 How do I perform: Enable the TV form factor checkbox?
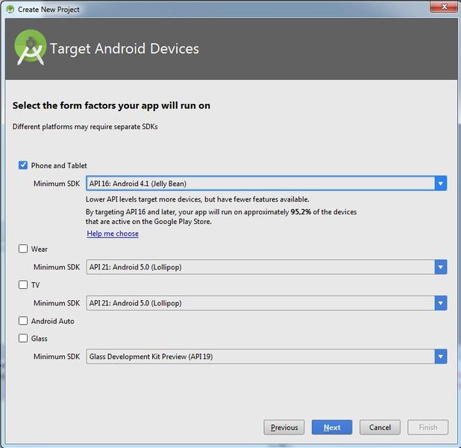pyautogui.click(x=23, y=284)
